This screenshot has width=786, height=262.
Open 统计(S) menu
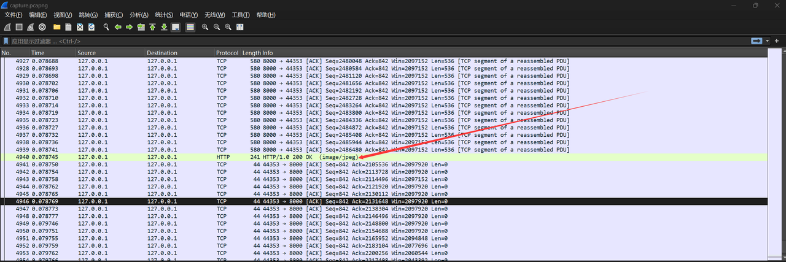click(164, 15)
